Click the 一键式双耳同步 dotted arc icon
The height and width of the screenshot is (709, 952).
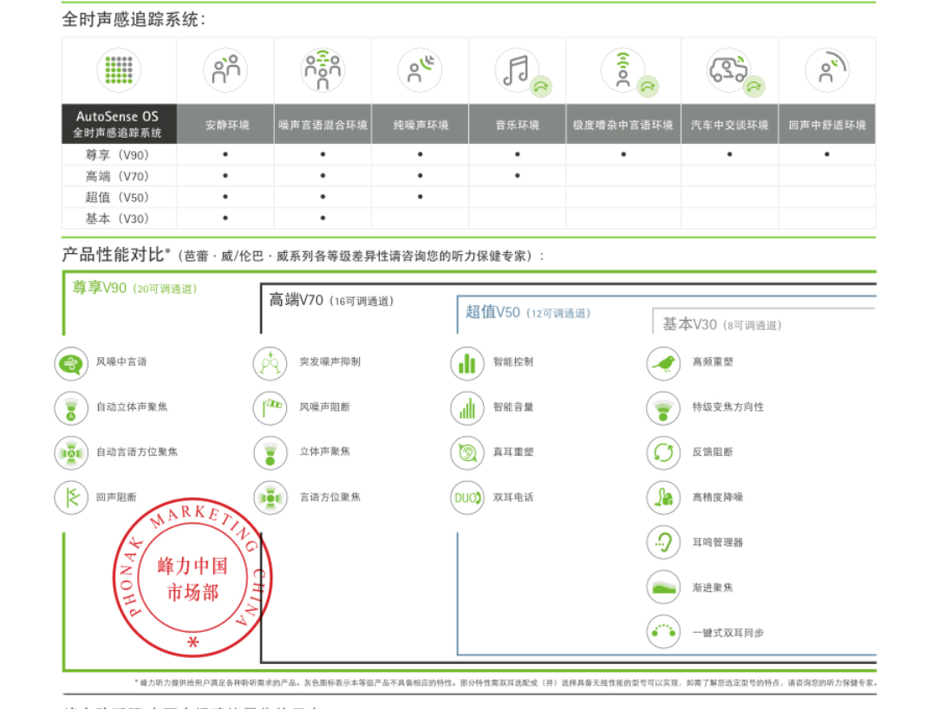click(663, 632)
